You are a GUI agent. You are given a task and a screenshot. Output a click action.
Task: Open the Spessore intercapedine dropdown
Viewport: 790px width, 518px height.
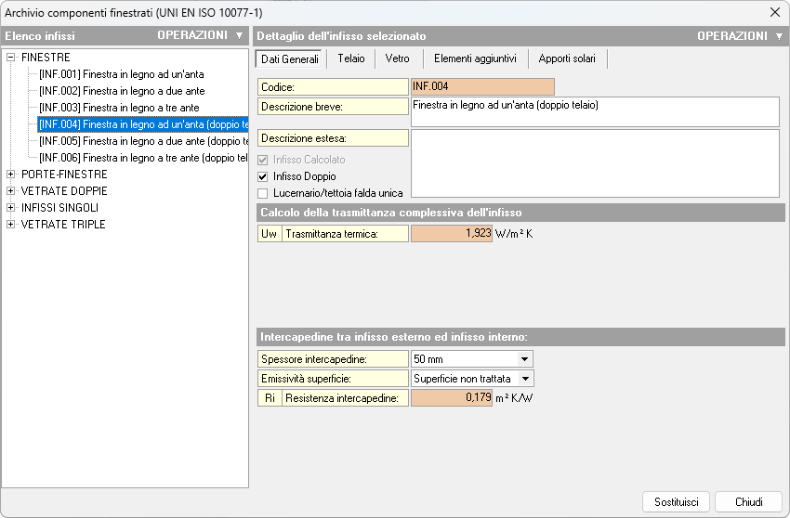524,359
